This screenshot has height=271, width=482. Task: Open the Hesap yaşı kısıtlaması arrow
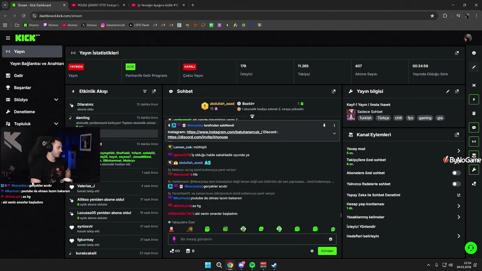(459, 206)
